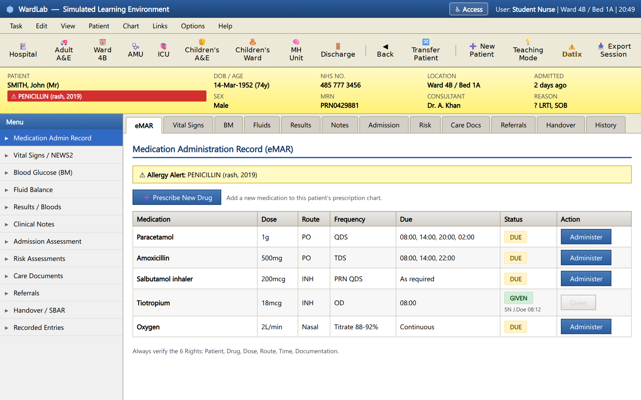This screenshot has width=641, height=400.
Task: Open the Patient menu
Action: (x=99, y=26)
